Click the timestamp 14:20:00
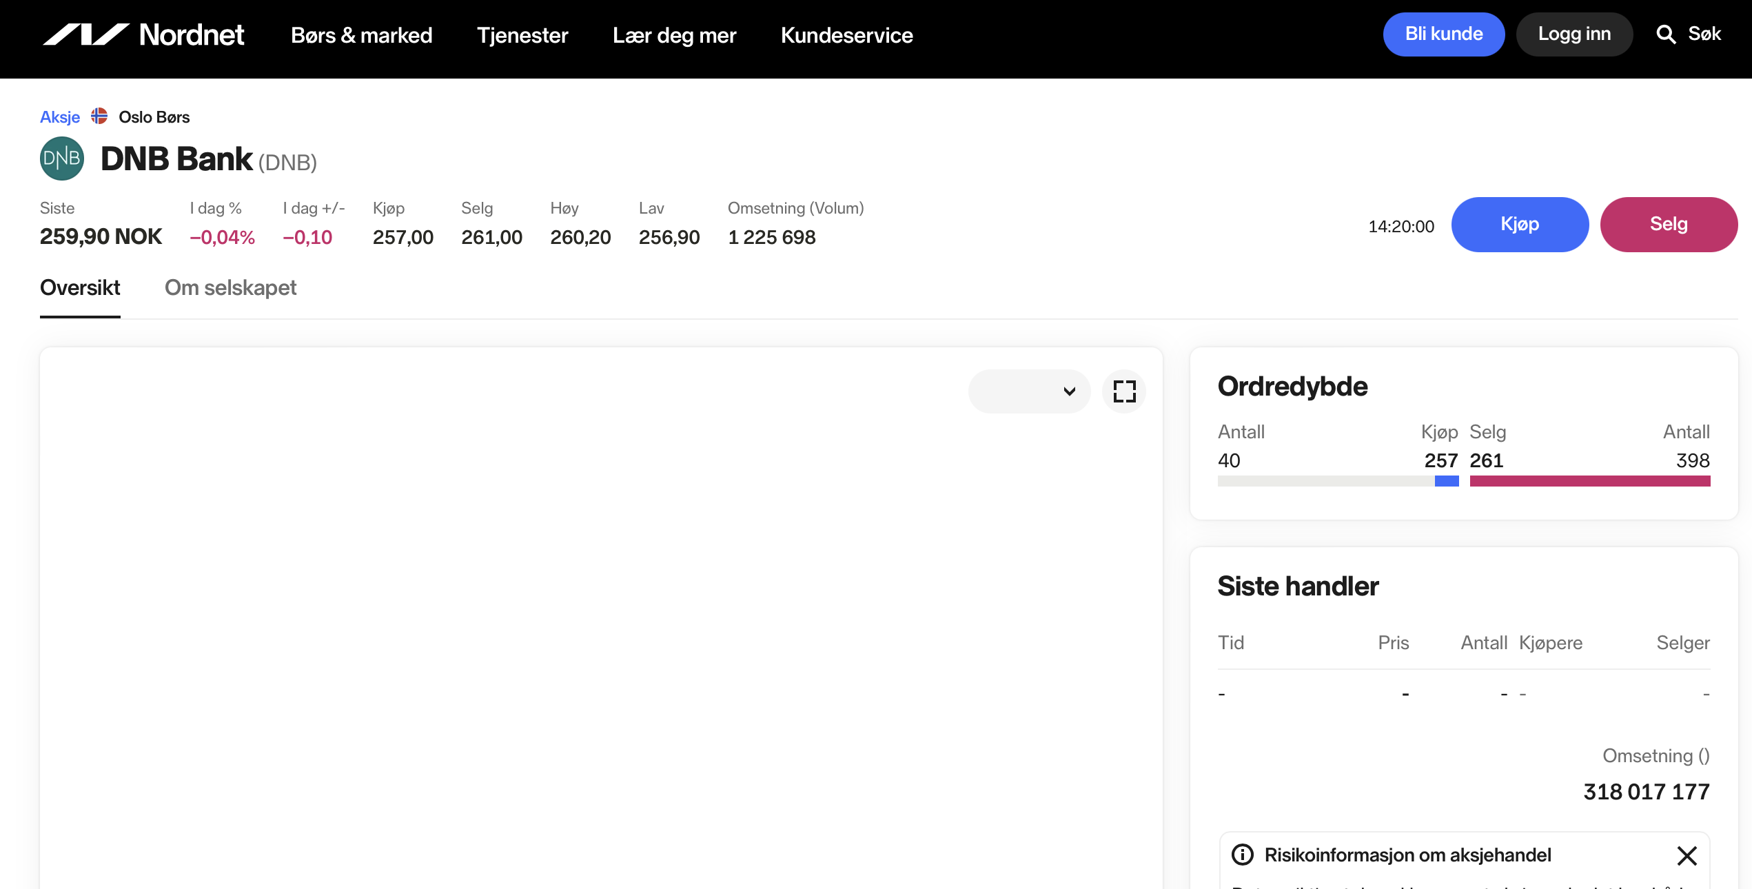 pos(1401,227)
